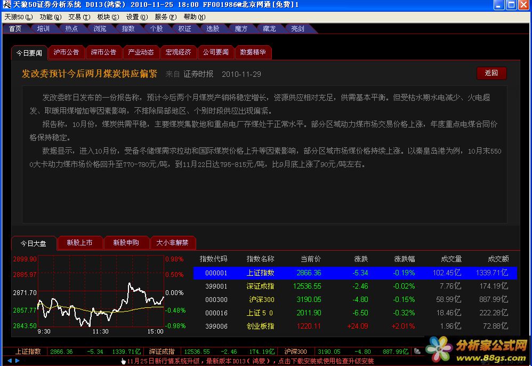This screenshot has height=366, width=532.
Task: Click index code 399006
Action: [x=216, y=327]
